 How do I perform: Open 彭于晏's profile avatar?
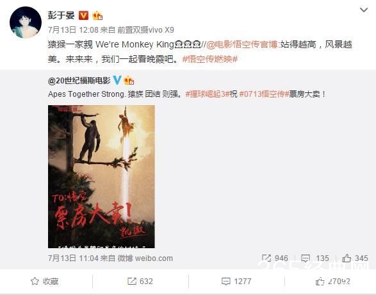click(26, 22)
